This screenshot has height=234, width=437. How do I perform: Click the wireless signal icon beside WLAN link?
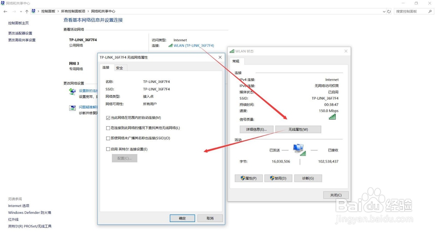pyautogui.click(x=170, y=45)
